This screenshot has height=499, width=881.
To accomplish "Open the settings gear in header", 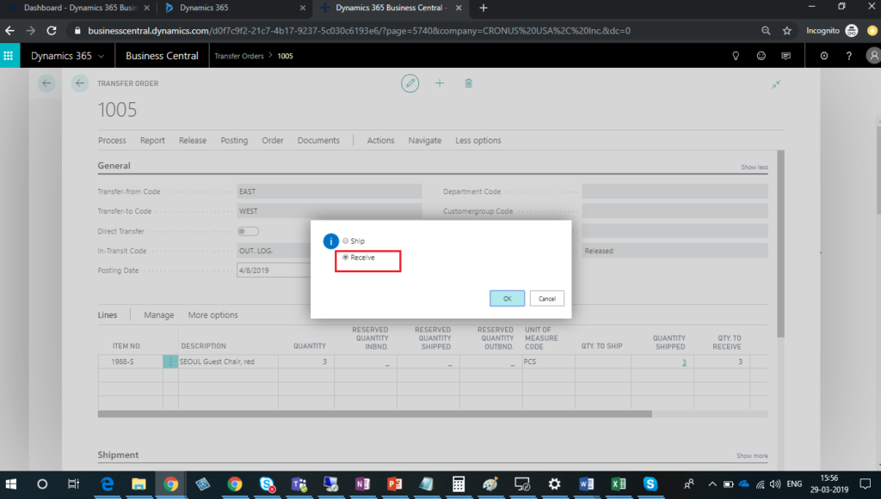I will (x=824, y=56).
